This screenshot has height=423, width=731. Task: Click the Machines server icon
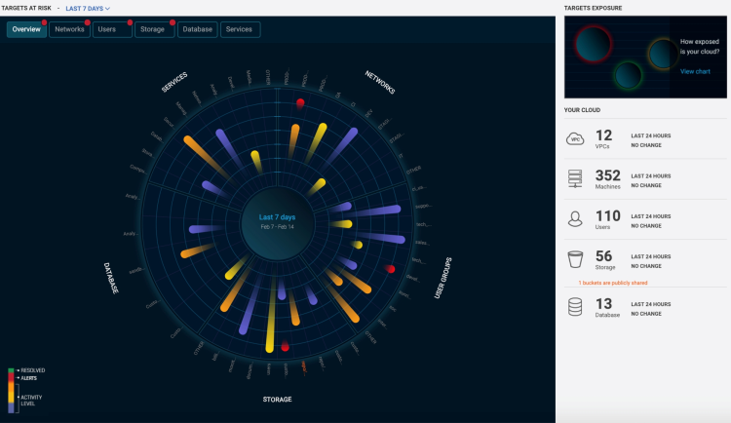[x=575, y=179]
